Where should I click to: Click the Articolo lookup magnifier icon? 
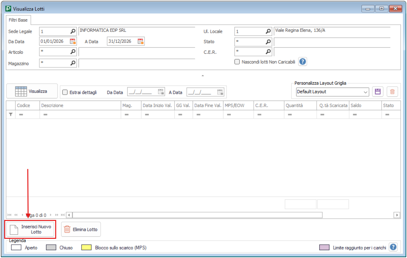[73, 52]
